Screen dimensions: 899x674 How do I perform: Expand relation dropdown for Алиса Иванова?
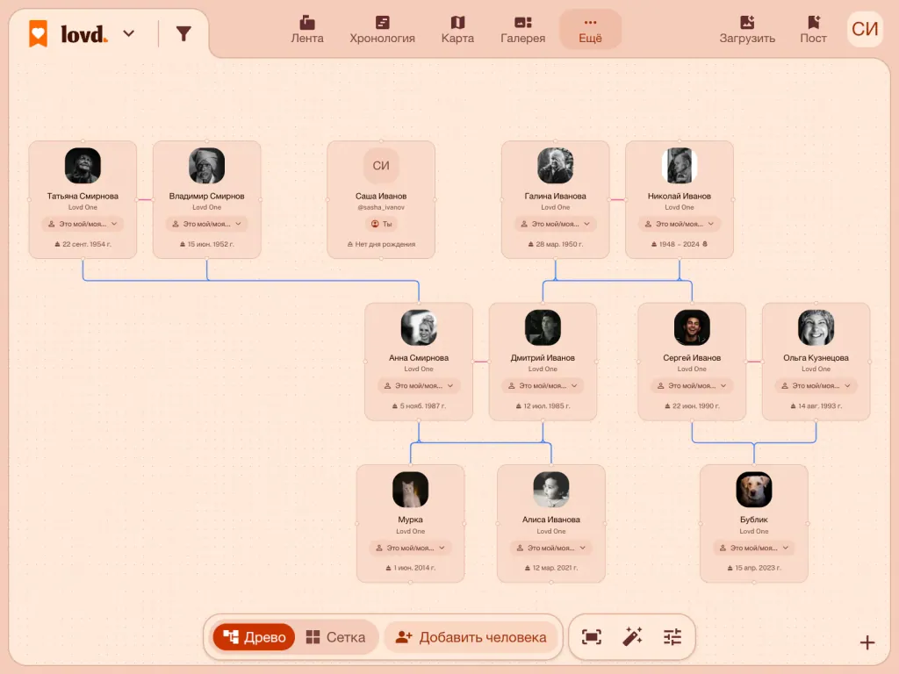(551, 548)
